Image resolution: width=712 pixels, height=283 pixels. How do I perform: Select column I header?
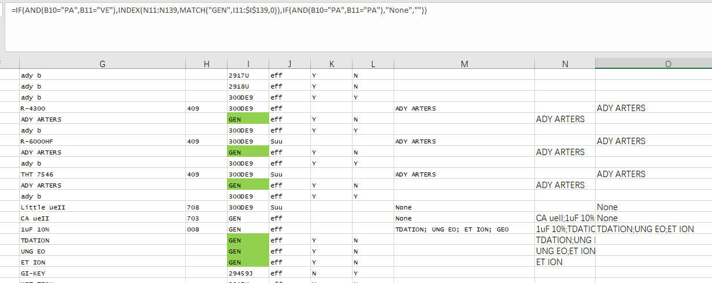(x=248, y=64)
